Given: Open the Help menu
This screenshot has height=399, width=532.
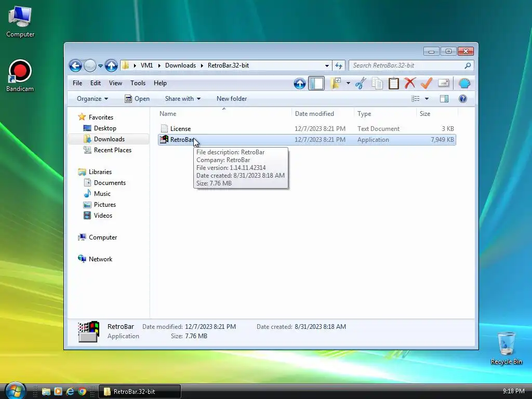Looking at the screenshot, I should click(x=160, y=83).
